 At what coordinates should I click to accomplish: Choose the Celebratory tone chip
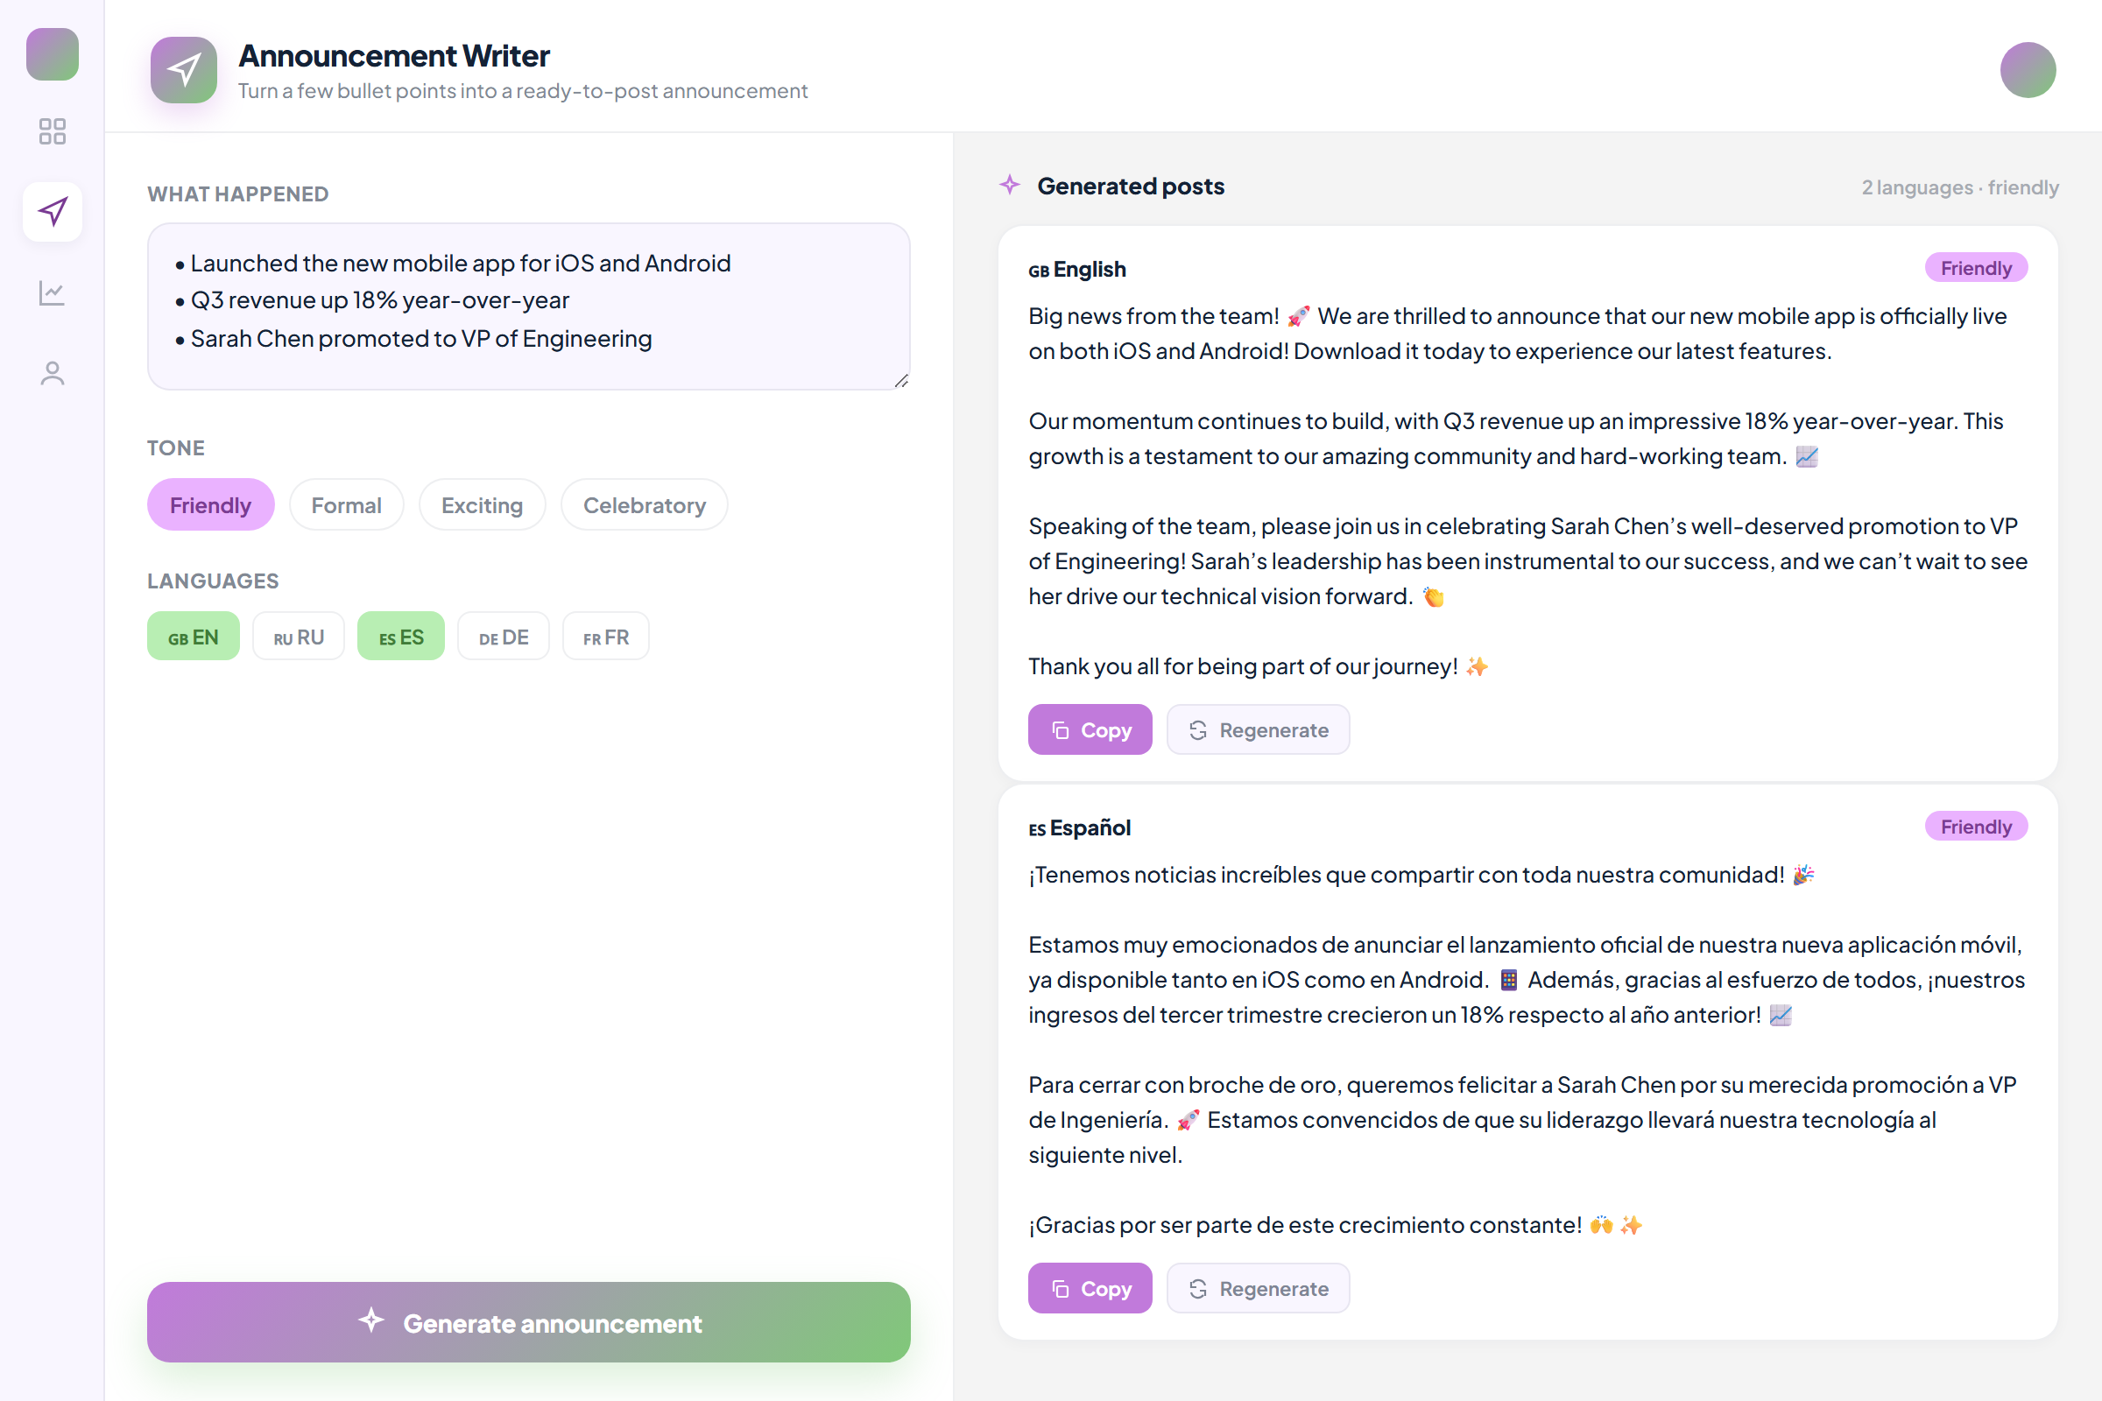(x=644, y=505)
